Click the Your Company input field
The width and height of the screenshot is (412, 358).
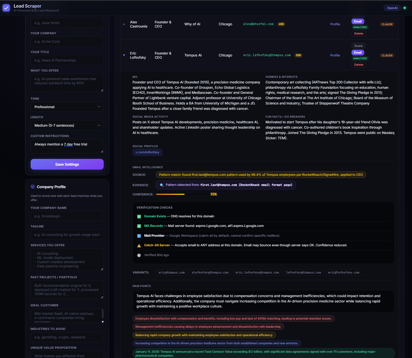point(67,42)
